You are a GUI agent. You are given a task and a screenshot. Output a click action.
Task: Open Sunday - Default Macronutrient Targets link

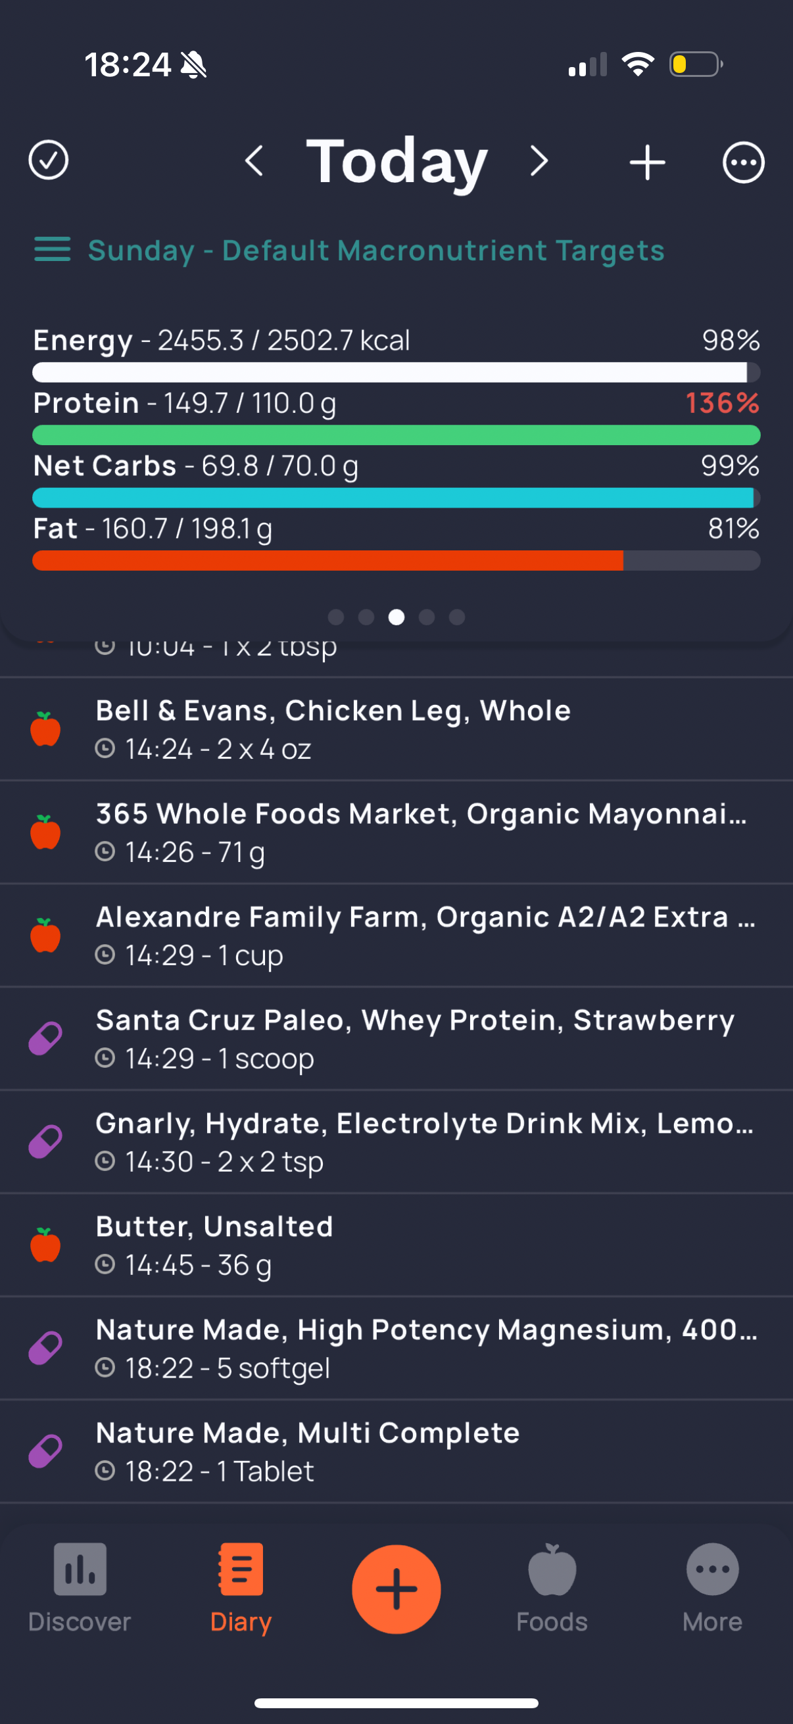[376, 251]
